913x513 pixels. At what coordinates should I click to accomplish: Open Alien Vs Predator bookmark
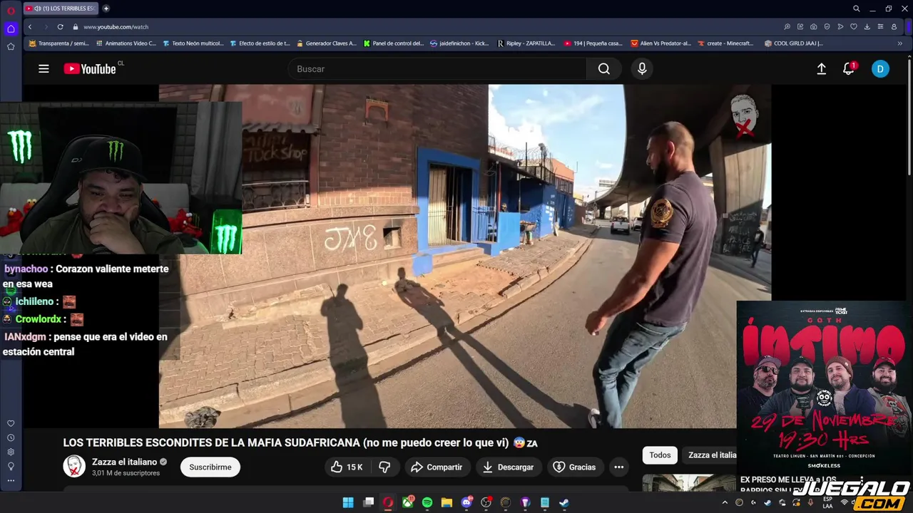coord(660,43)
